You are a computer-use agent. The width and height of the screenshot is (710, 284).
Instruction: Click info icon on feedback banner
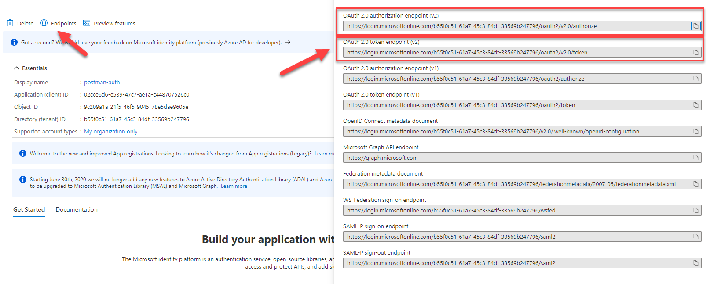point(14,42)
